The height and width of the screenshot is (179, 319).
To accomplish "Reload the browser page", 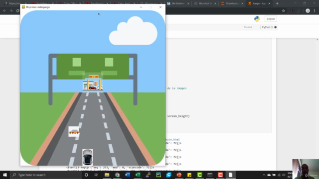I will [x=18, y=11].
